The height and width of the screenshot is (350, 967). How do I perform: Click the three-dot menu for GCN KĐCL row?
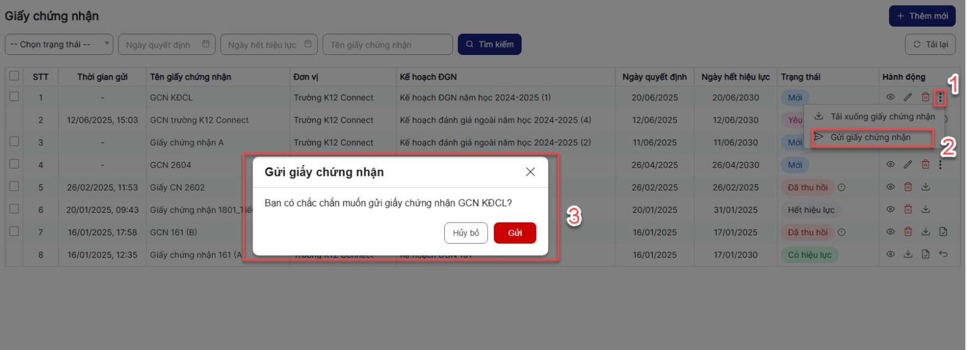940,97
